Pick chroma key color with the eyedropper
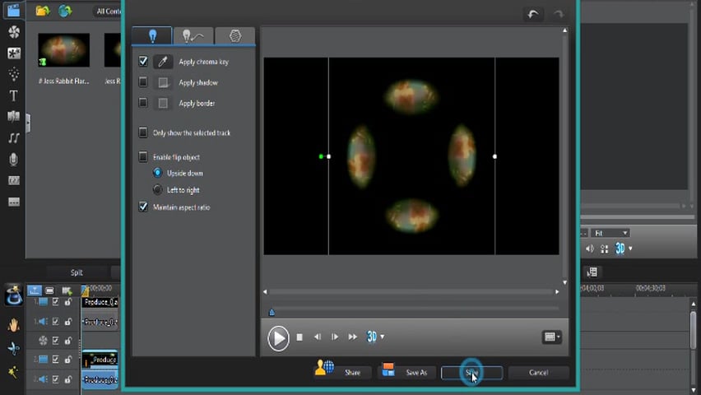 tap(163, 61)
